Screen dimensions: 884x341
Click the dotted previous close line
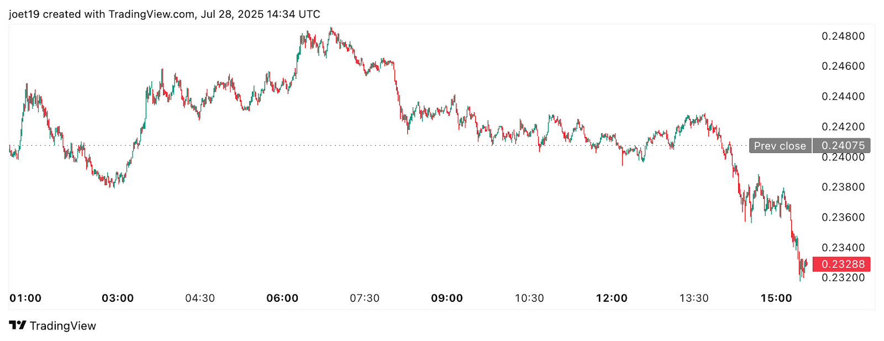387,145
